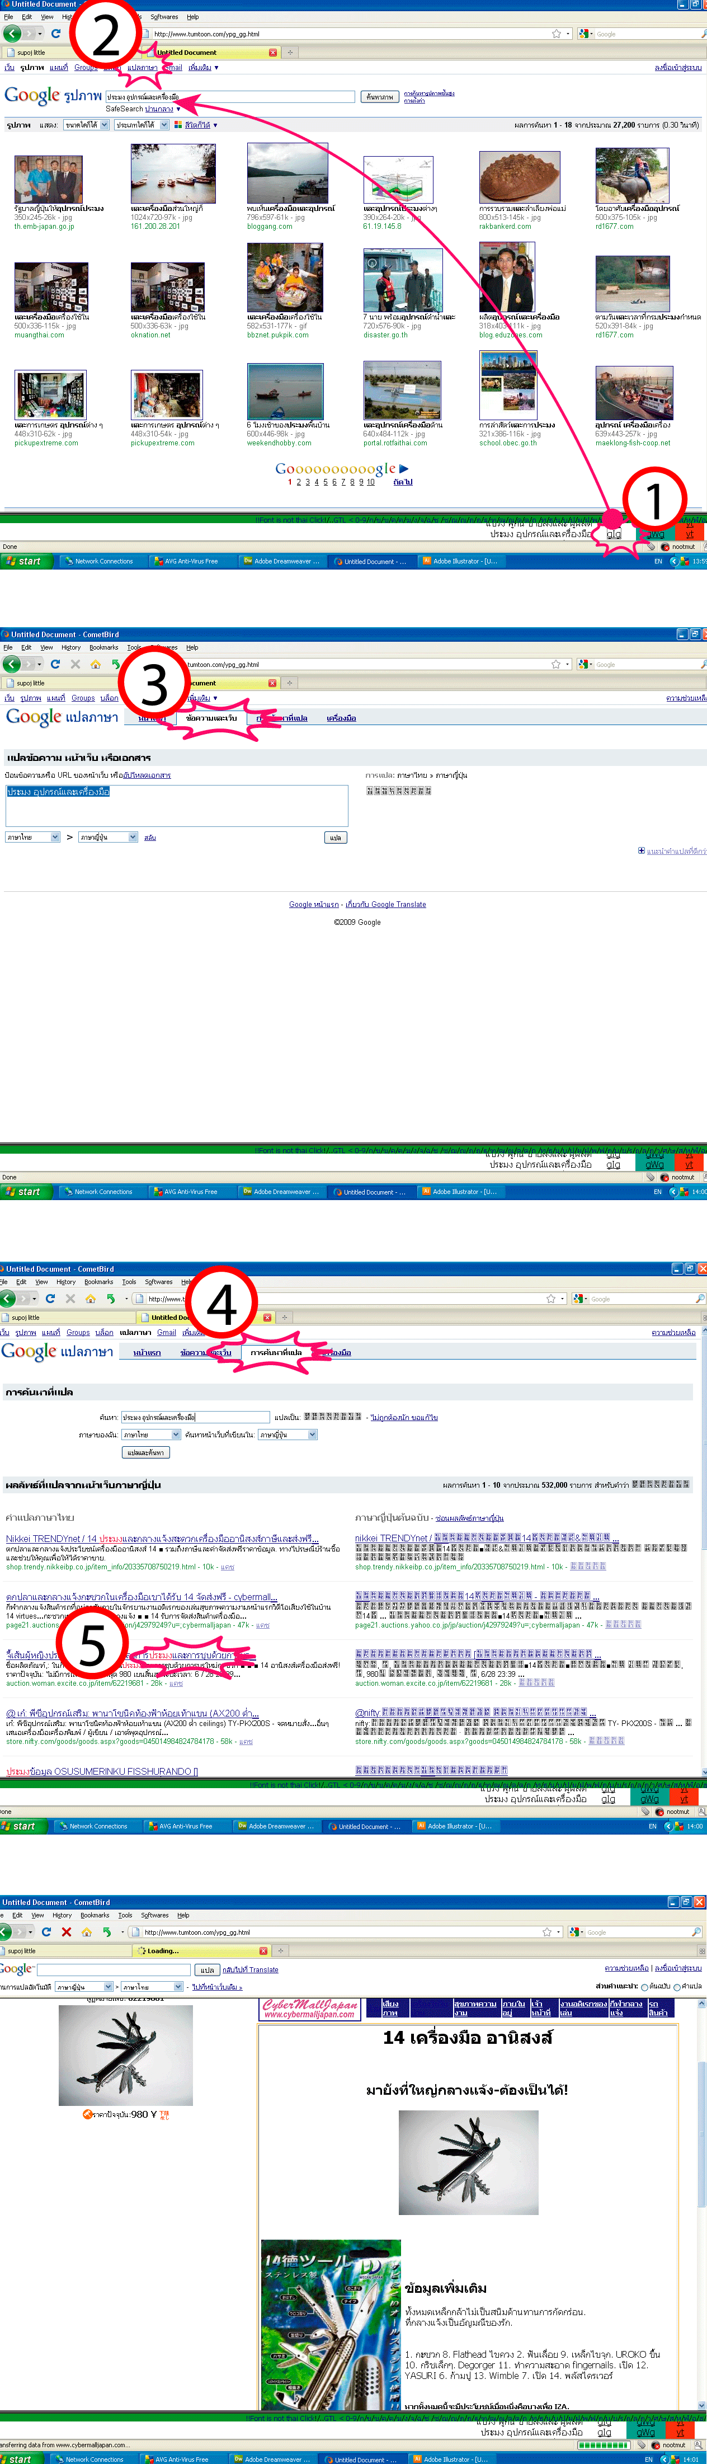This screenshot has width=707, height=2464.
Task: Open Softwares menu in CyberMall page window
Action: tap(154, 1916)
